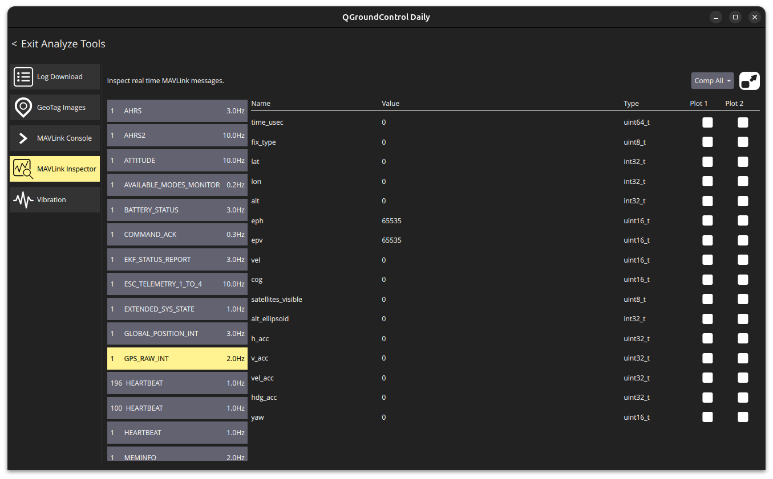Click the Name column header
This screenshot has height=479, width=773.
261,104
